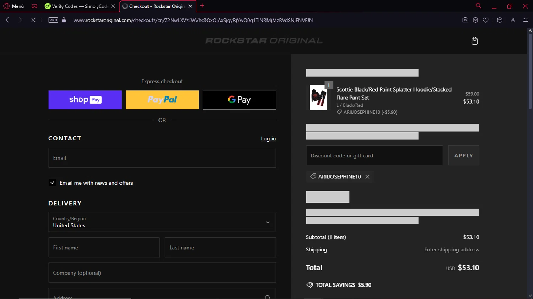Click the Scottie Black/Red product title text
Image resolution: width=533 pixels, height=299 pixels.
pos(394,94)
